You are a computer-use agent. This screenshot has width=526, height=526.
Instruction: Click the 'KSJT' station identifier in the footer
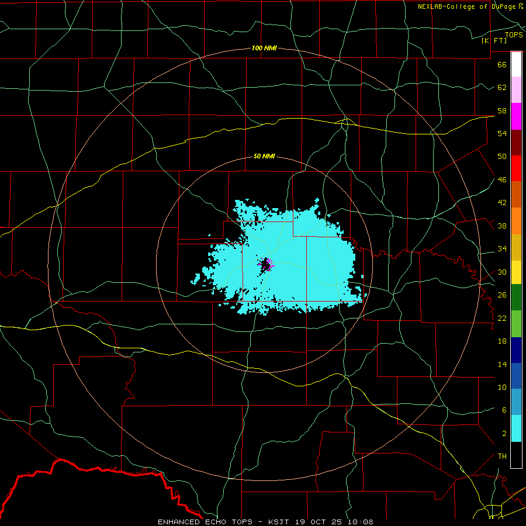[278, 522]
